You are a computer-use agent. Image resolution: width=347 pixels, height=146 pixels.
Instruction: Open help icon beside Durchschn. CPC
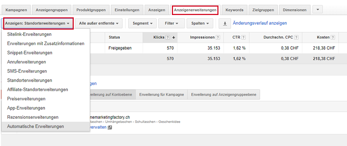(296, 37)
